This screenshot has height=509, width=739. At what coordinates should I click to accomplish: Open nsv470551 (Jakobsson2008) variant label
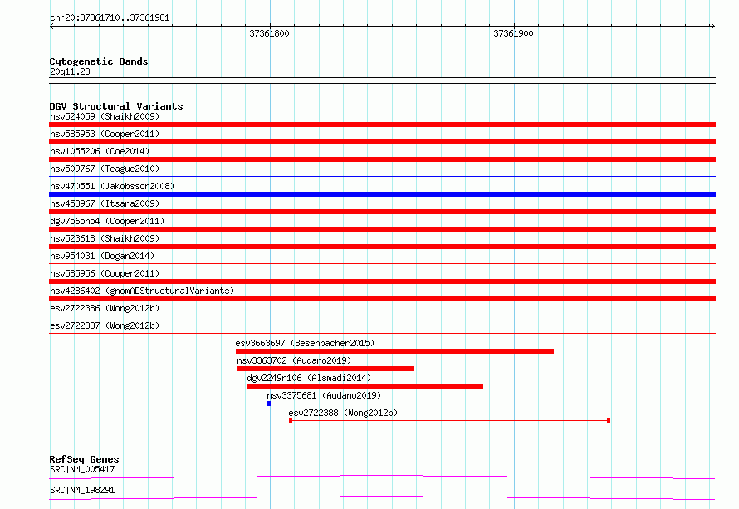point(112,186)
